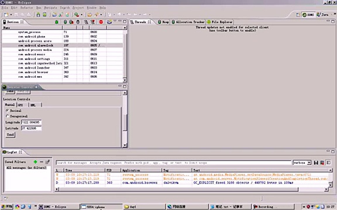Click the Android lint check toolbar icon
The height and width of the screenshot is (210, 337).
61,15
